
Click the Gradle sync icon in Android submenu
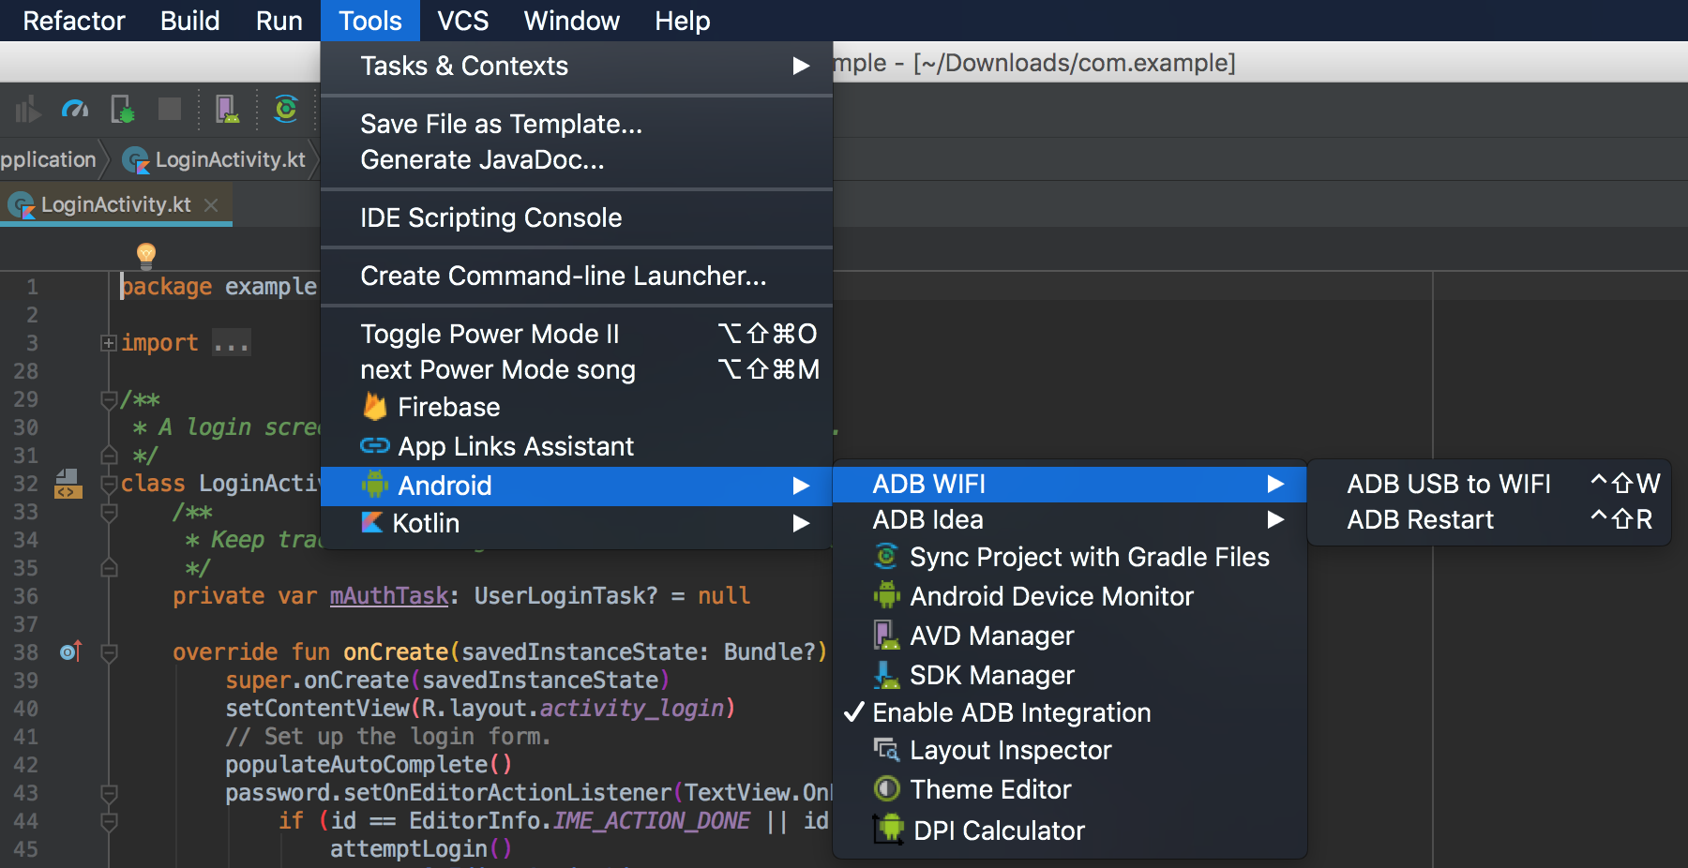(x=886, y=556)
